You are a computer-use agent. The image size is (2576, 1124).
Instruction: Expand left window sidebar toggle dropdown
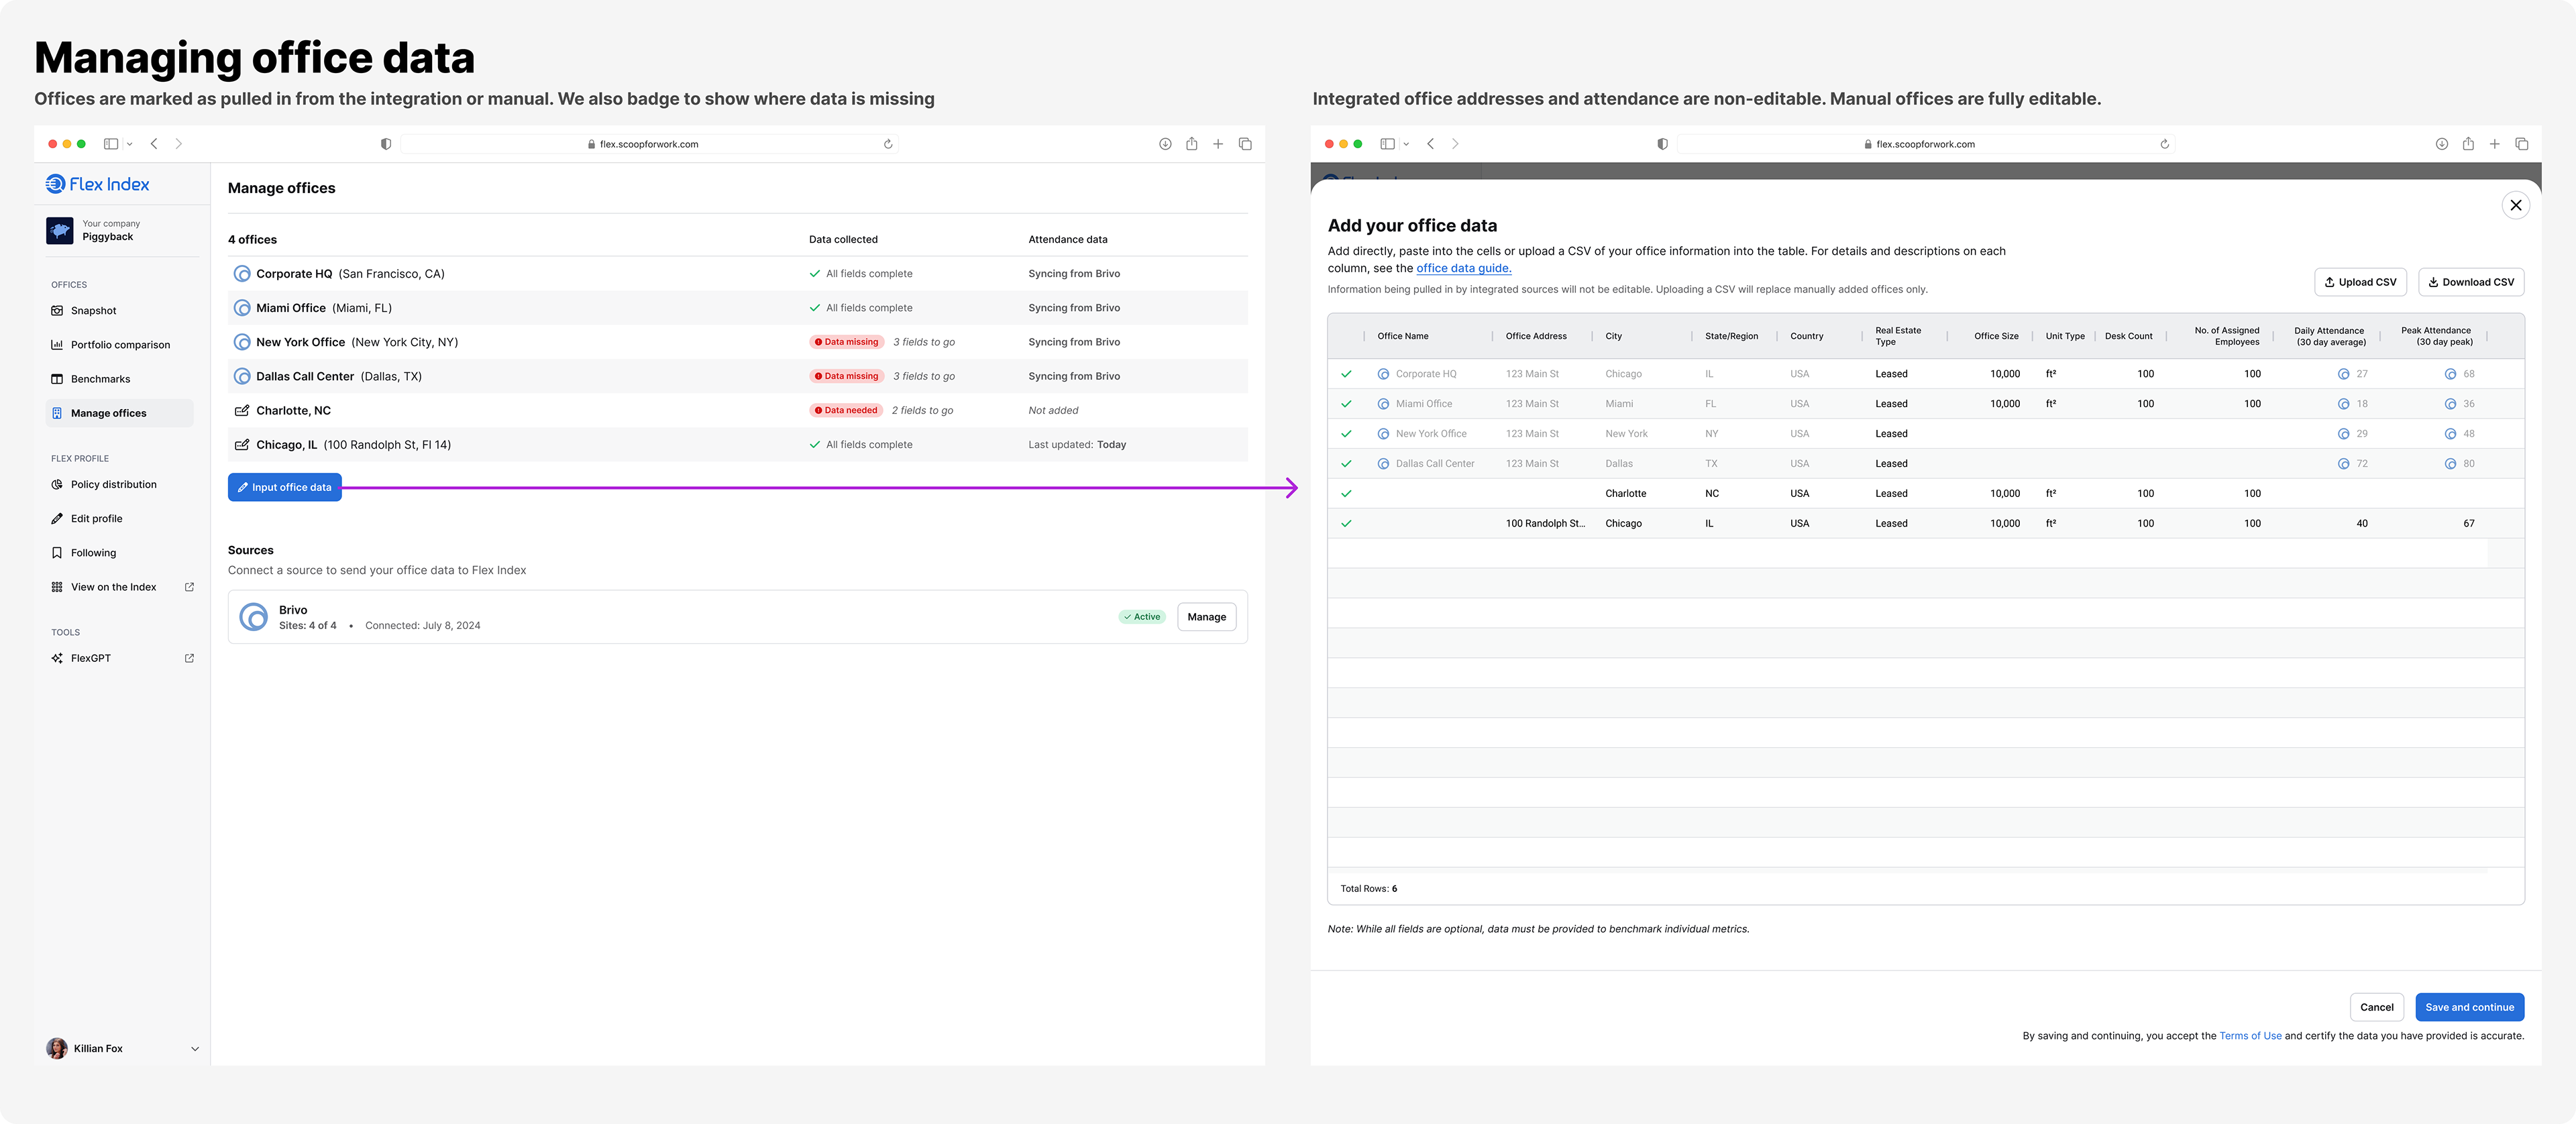(130, 144)
